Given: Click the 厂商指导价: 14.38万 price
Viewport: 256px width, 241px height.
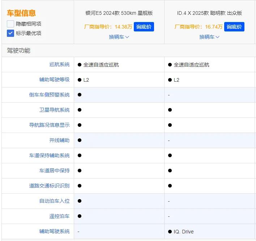Looking at the screenshot, I should tap(108, 27).
